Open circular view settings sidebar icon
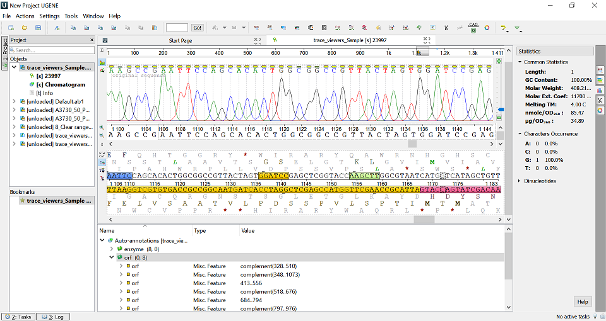Viewport: 606px width, 321px height. coord(600,110)
